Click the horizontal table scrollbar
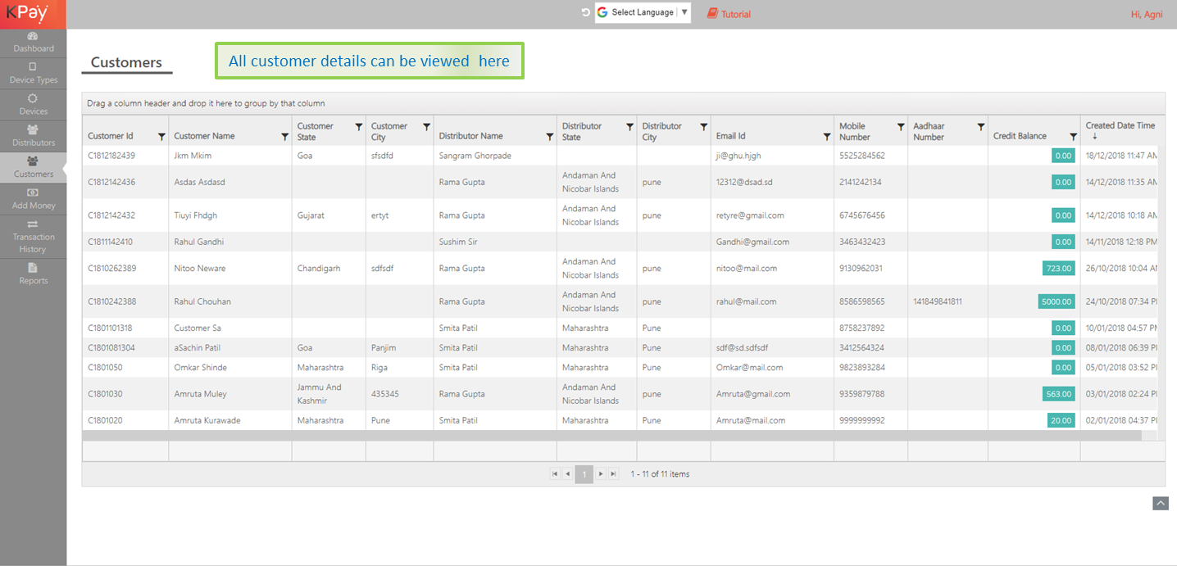Viewport: 1177px width, 566px height. (611, 436)
